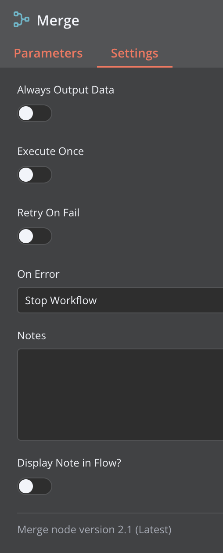
Task: Click the Execute Once label text
Action: click(x=50, y=151)
